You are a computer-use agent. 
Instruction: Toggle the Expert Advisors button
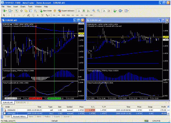(66, 11)
